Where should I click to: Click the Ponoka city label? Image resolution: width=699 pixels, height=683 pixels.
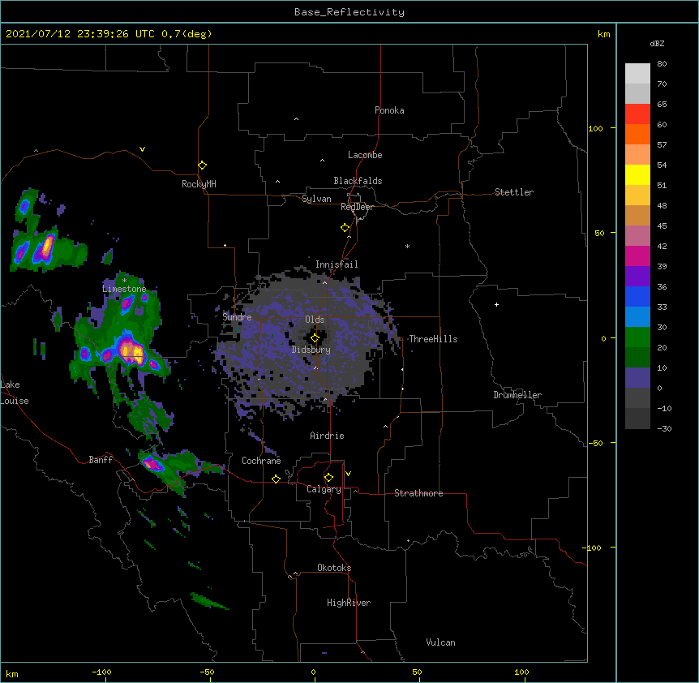click(x=389, y=110)
